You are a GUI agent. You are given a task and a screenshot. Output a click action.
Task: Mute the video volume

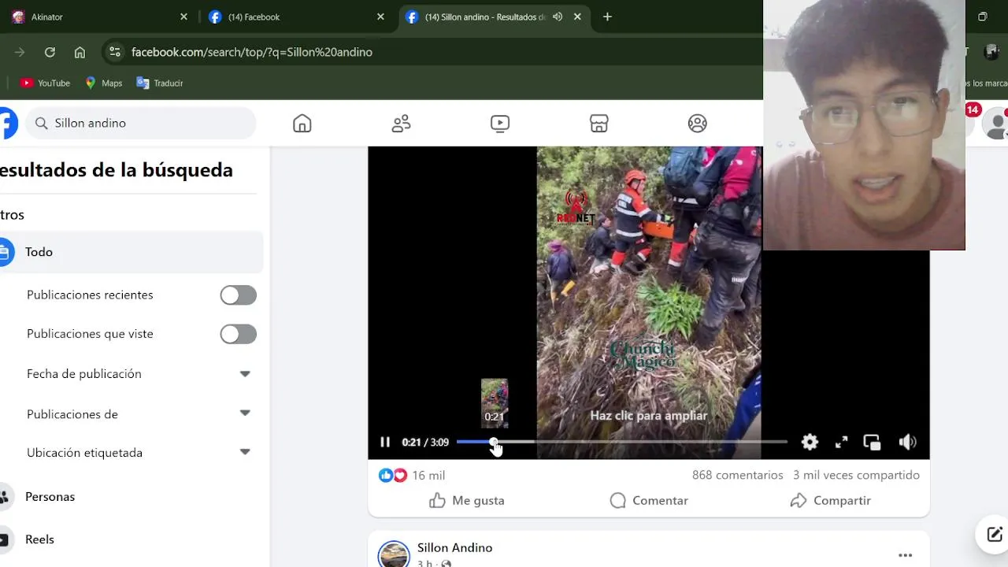click(x=907, y=443)
